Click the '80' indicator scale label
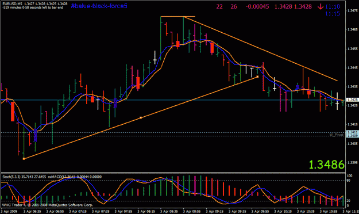This screenshot has height=214, width=359. click(x=349, y=181)
